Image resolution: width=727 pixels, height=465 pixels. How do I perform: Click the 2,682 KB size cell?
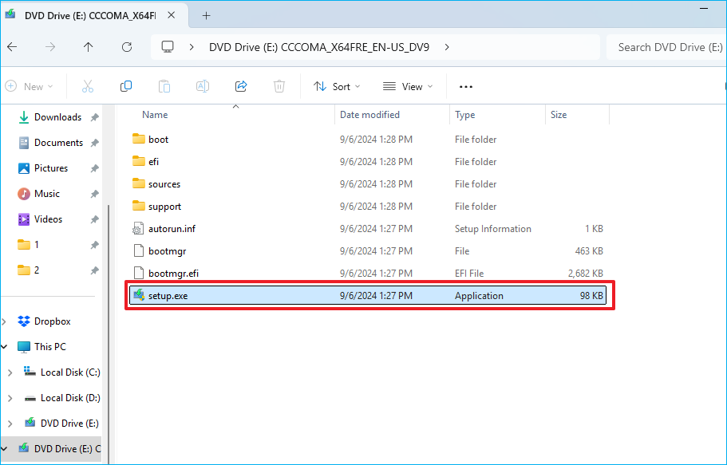coord(586,273)
